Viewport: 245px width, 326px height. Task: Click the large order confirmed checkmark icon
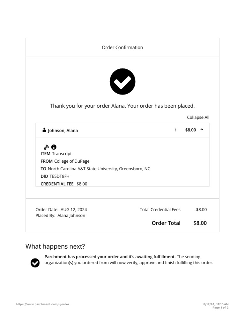click(122, 81)
